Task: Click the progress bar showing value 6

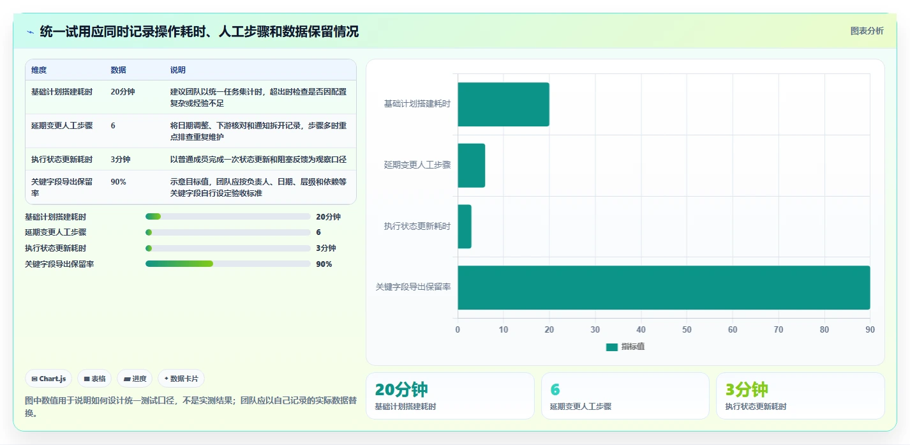Action: (x=228, y=232)
